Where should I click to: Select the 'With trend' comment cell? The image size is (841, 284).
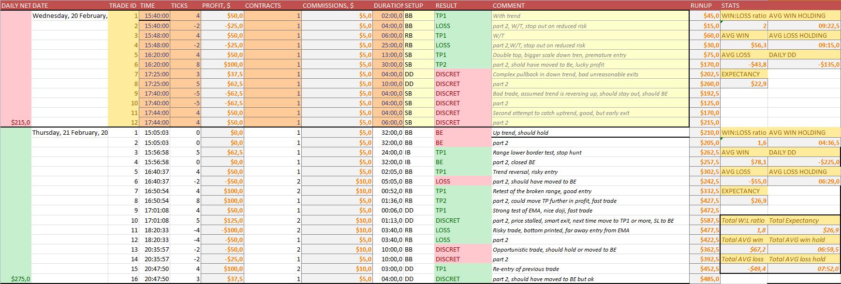pos(590,15)
